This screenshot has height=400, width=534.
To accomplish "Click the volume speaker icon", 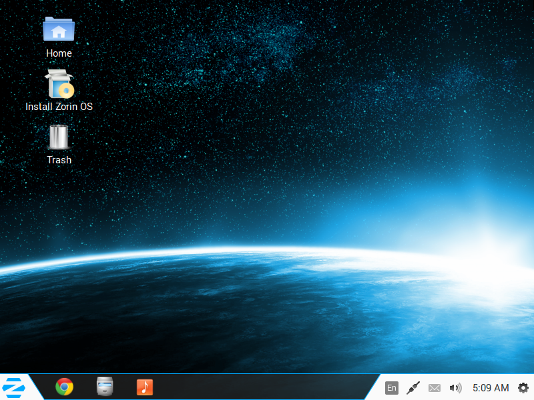I will 455,387.
